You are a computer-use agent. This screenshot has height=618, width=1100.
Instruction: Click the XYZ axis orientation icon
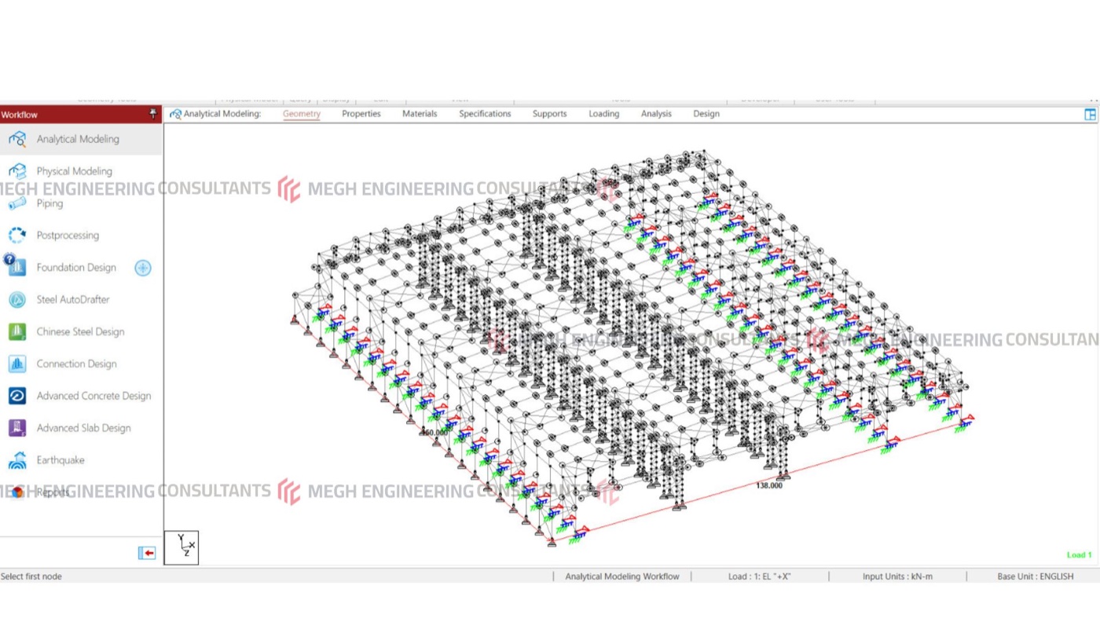(x=181, y=547)
